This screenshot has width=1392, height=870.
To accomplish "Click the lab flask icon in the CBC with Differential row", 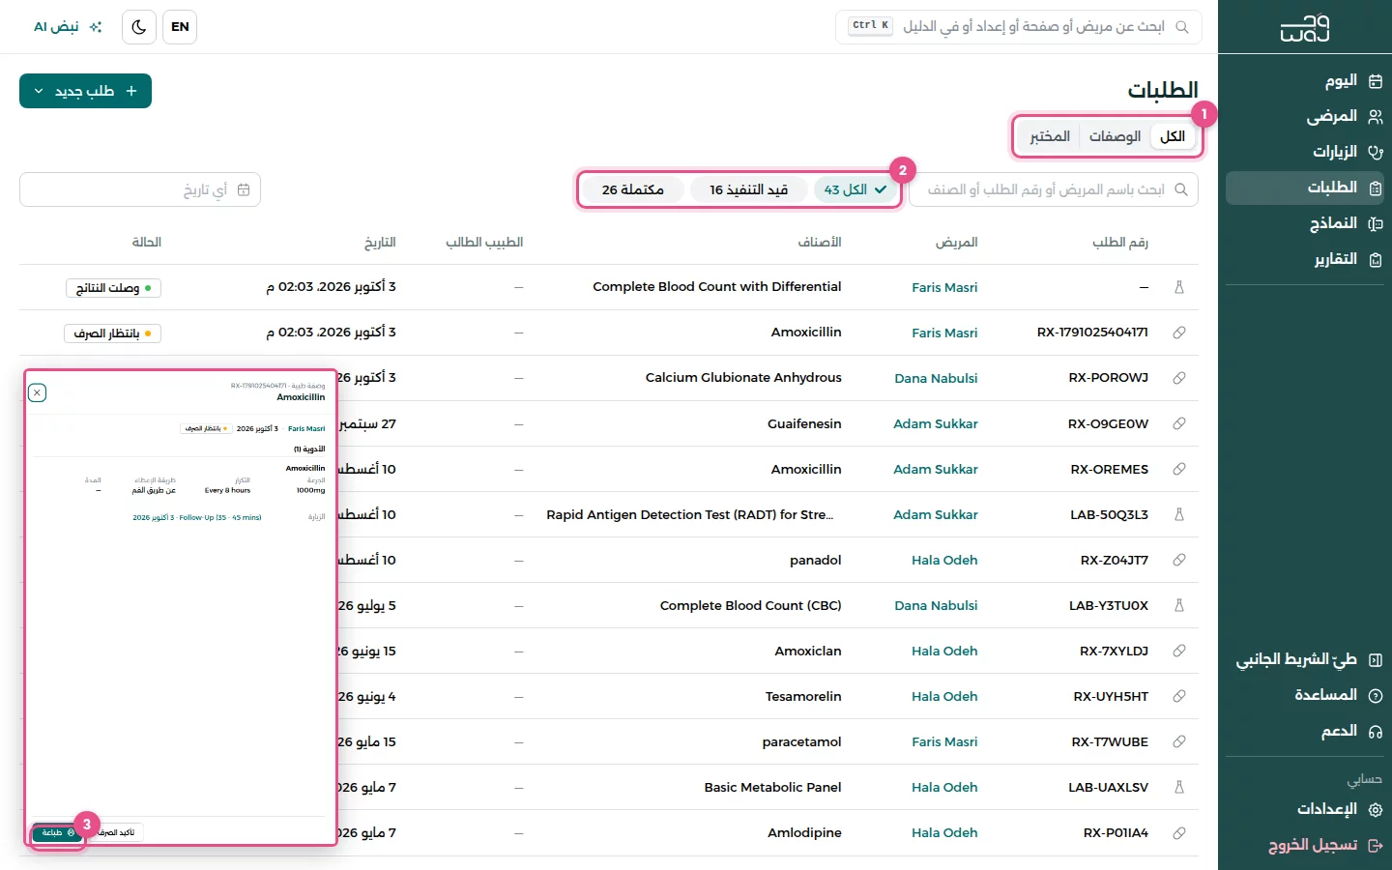I will (1179, 287).
